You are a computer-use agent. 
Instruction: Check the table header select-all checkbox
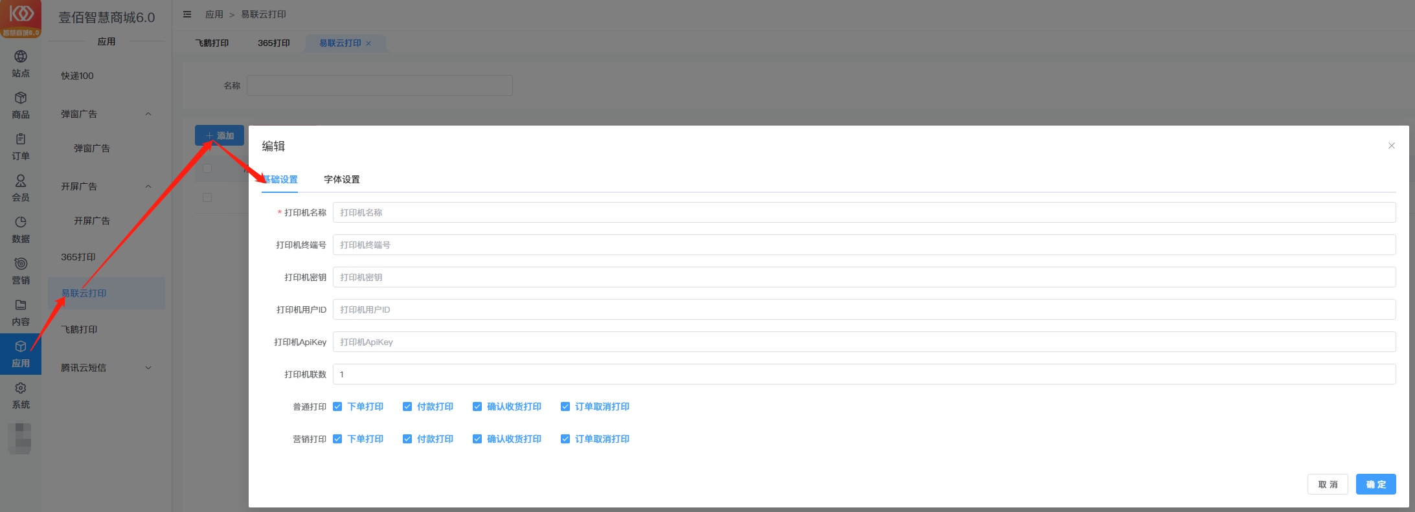click(207, 168)
